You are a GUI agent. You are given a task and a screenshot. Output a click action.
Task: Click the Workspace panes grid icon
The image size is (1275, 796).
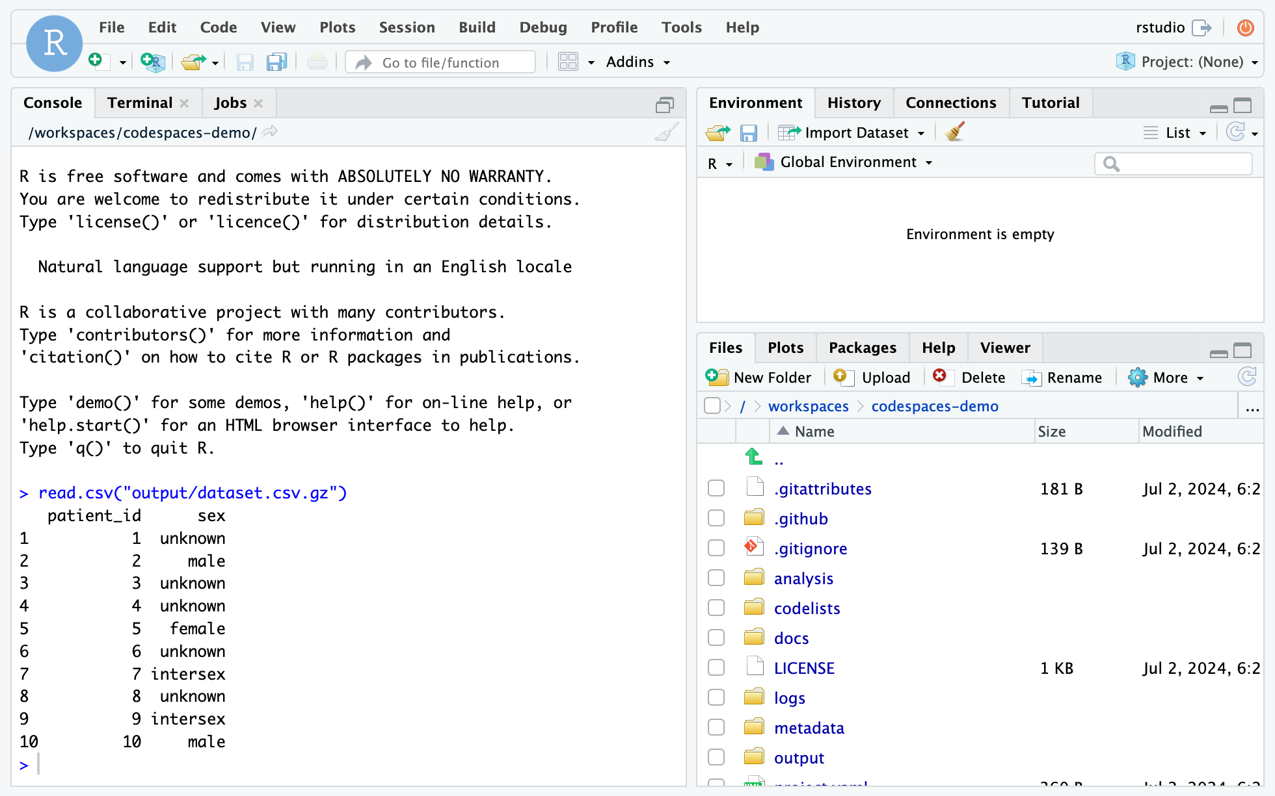tap(568, 62)
